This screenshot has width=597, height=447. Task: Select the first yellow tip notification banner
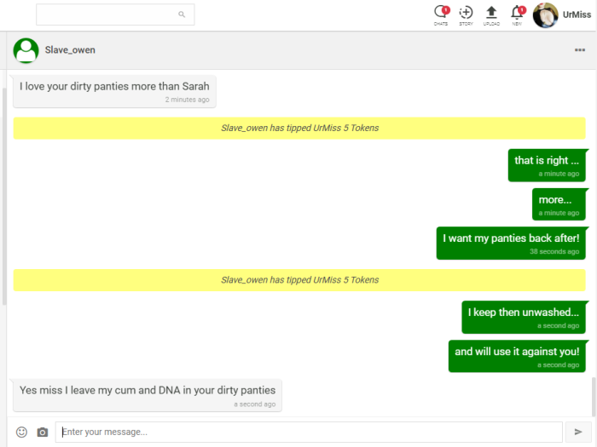tap(299, 128)
